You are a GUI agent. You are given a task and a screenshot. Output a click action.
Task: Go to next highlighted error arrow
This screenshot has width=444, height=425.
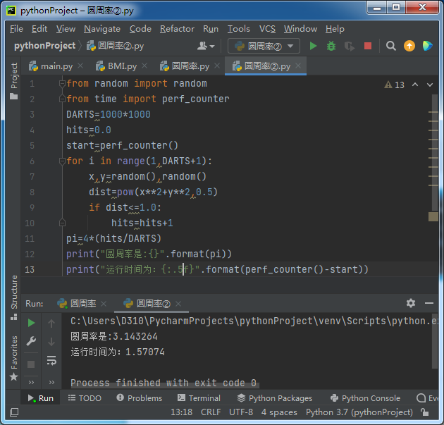tap(430, 85)
